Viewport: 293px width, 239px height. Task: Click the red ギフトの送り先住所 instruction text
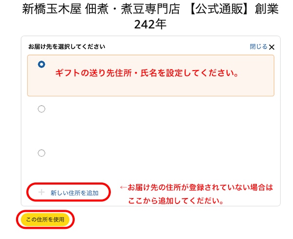[x=146, y=74]
